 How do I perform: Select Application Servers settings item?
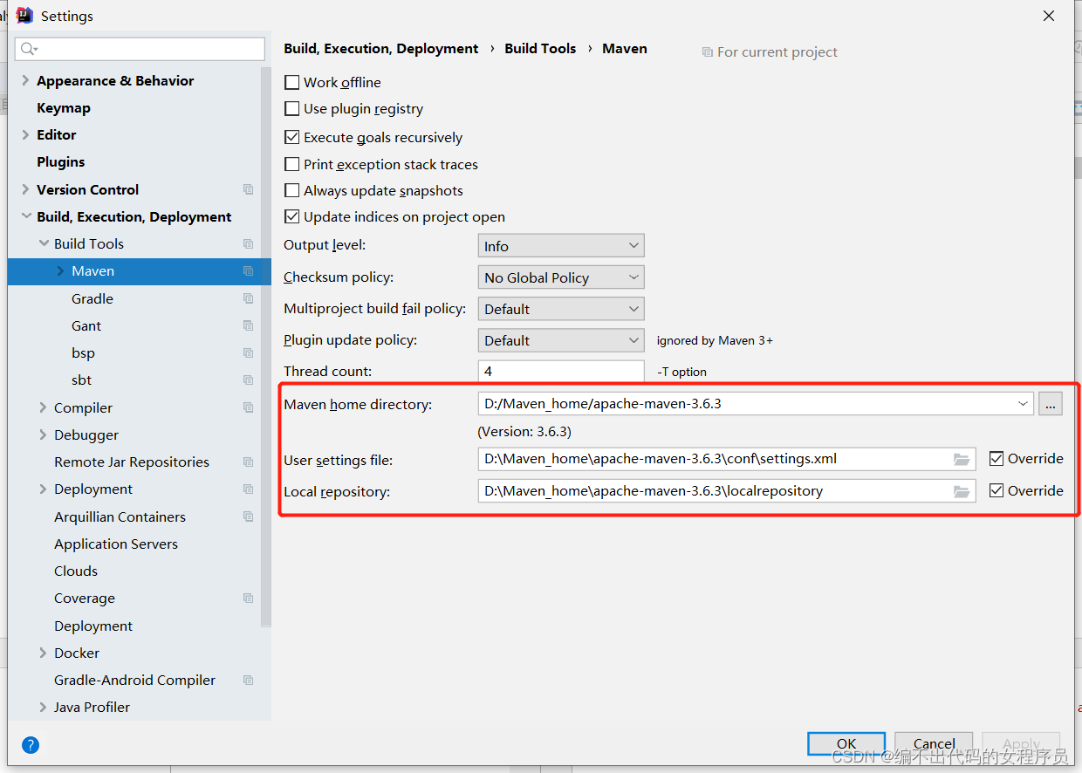click(116, 544)
